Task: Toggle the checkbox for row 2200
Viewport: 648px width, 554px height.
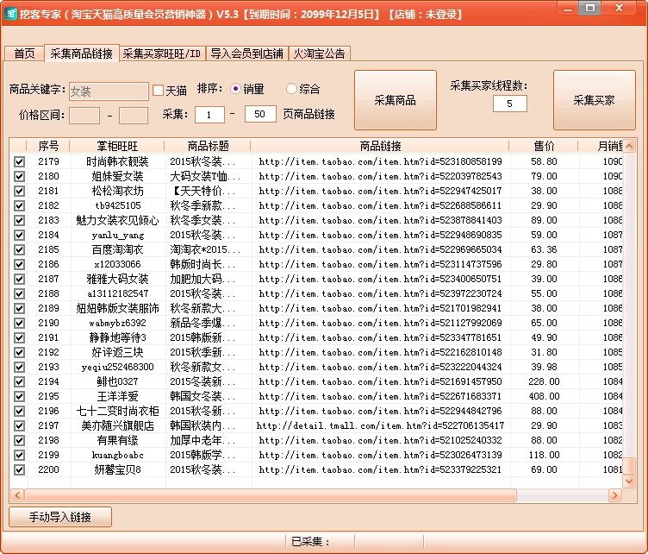Action: tap(19, 469)
